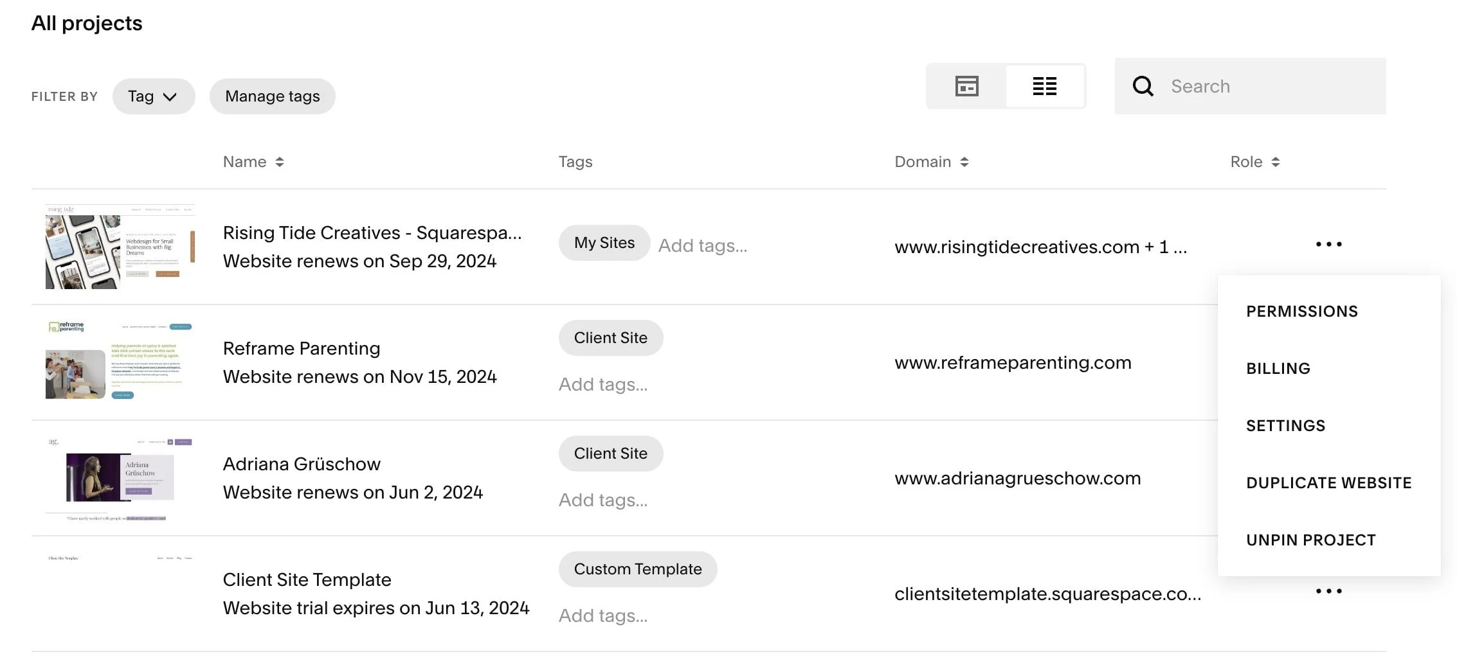Open Adriana Grüschow site thumbnail
1457x663 pixels.
click(120, 479)
